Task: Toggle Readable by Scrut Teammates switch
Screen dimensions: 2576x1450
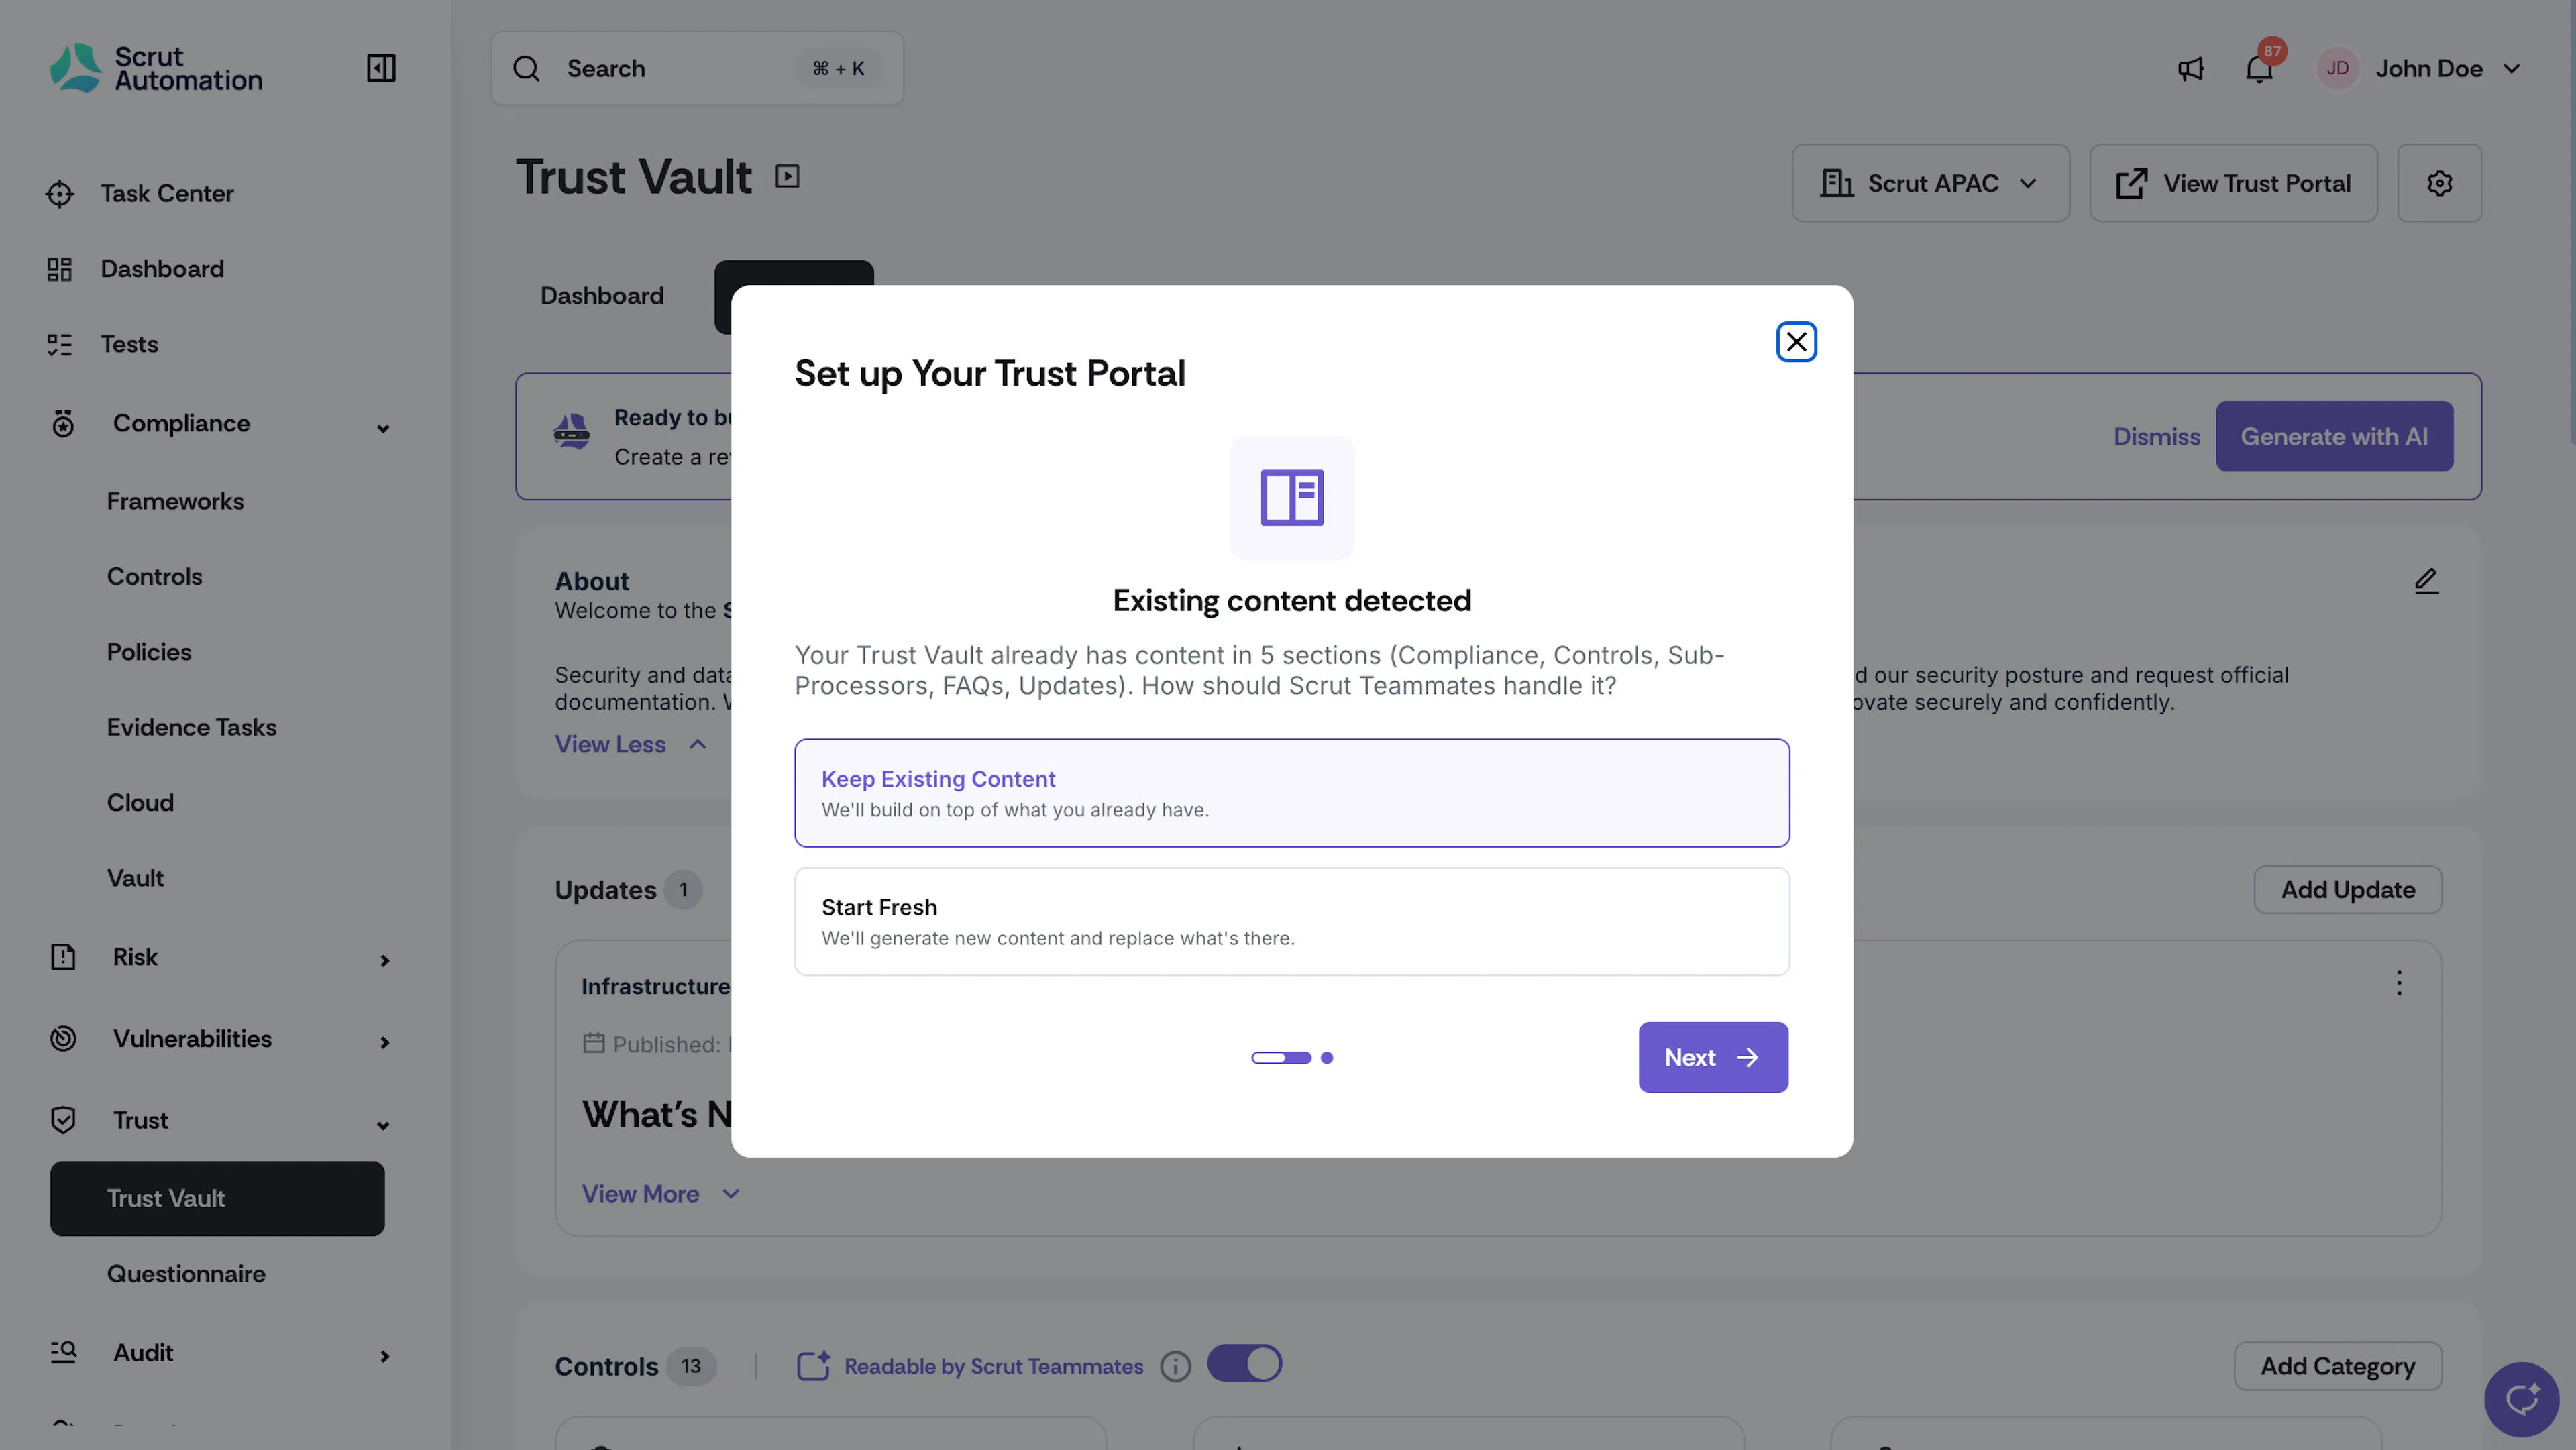Action: pos(1244,1363)
